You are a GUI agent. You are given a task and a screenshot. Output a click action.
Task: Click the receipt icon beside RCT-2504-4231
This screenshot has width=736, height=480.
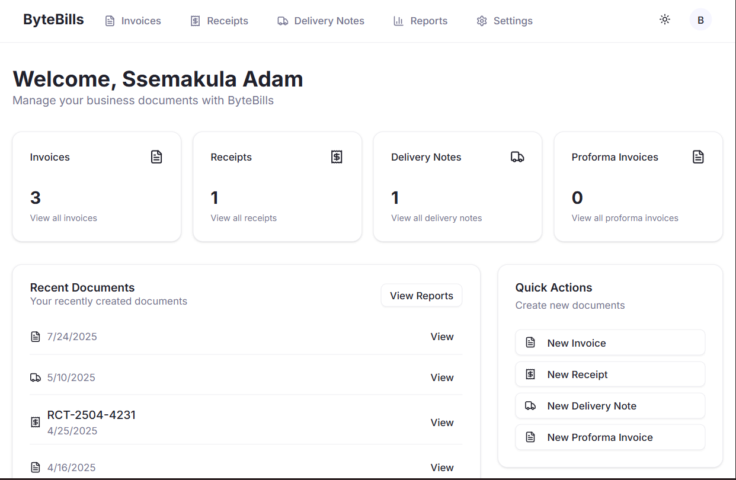[x=36, y=423]
